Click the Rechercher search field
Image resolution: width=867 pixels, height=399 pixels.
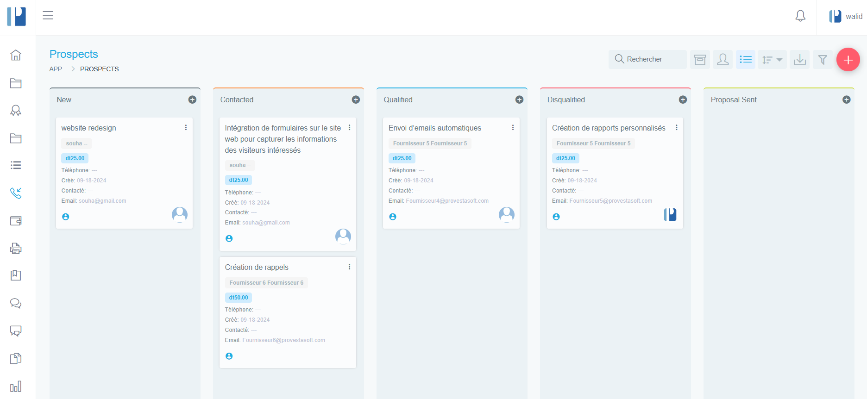point(647,59)
